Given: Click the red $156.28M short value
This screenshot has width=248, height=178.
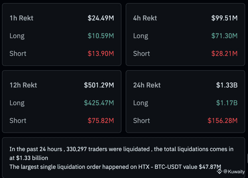Looking at the screenshot, I should click(x=222, y=120).
